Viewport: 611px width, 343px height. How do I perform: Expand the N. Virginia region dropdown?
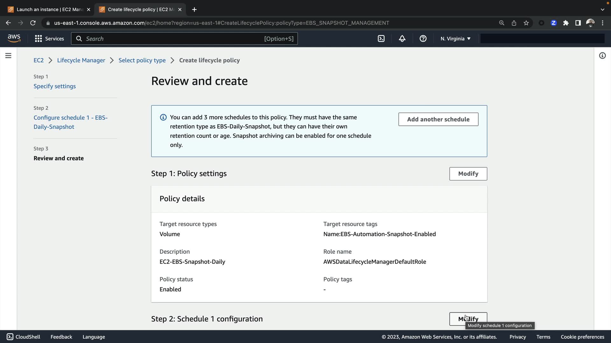455,38
